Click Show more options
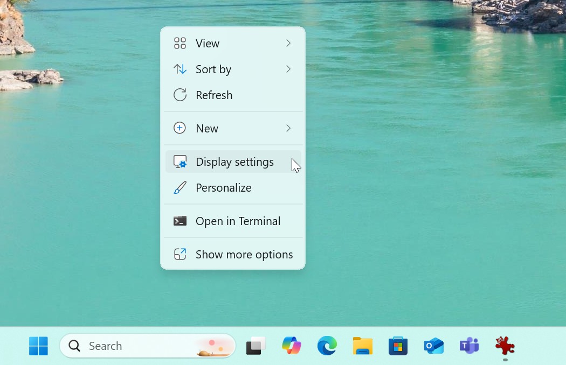 [244, 255]
